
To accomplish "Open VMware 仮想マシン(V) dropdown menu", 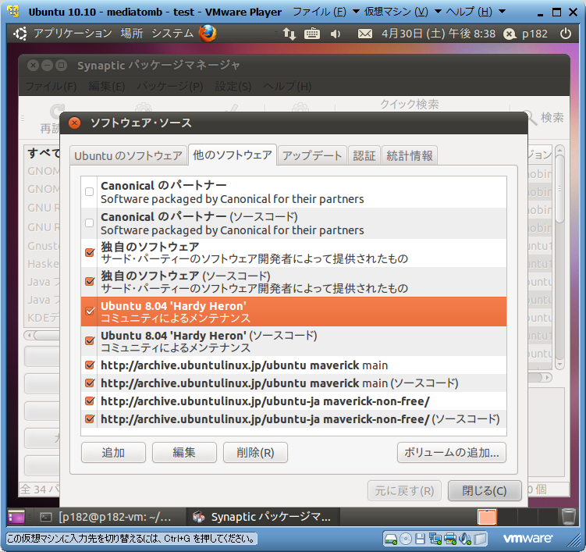I will click(403, 12).
